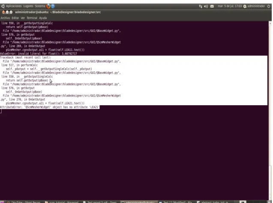Screen dimensions: 273x203
Task: Open the network connections indicator
Action: click(x=201, y=6)
